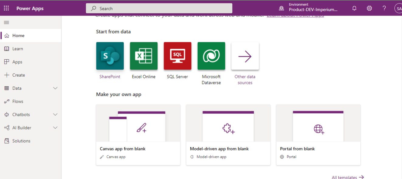The image size is (402, 179).
Task: Select the Excel Online data source
Action: click(144, 56)
